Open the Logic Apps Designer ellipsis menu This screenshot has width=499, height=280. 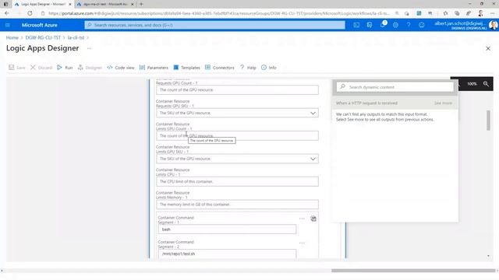tap(89, 48)
